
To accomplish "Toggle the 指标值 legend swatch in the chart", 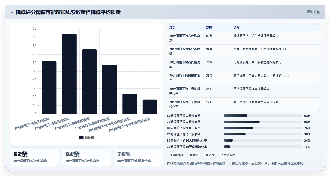I will (x=81, y=137).
